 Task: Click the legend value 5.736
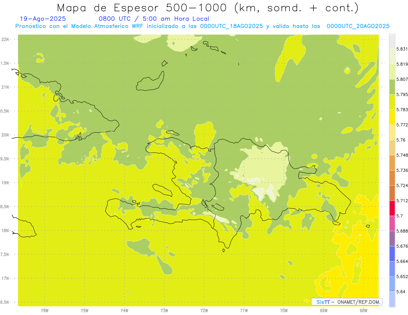tap(402, 170)
